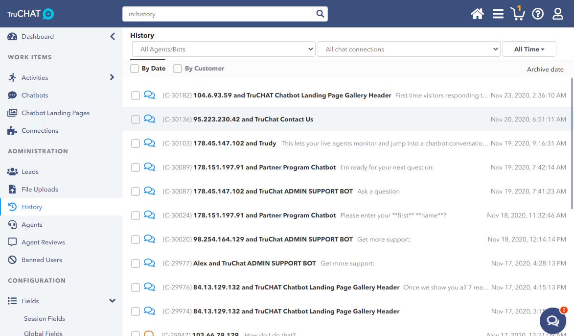Click the Dashboard gauge icon
Viewport: 574px width, 336px height.
point(12,36)
